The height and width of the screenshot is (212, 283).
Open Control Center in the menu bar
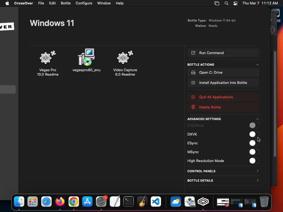pyautogui.click(x=235, y=3)
